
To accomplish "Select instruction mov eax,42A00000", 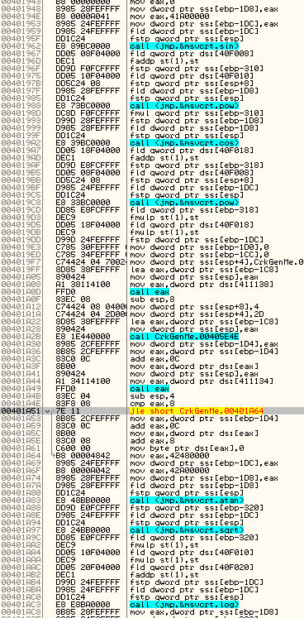I will click(x=169, y=470).
